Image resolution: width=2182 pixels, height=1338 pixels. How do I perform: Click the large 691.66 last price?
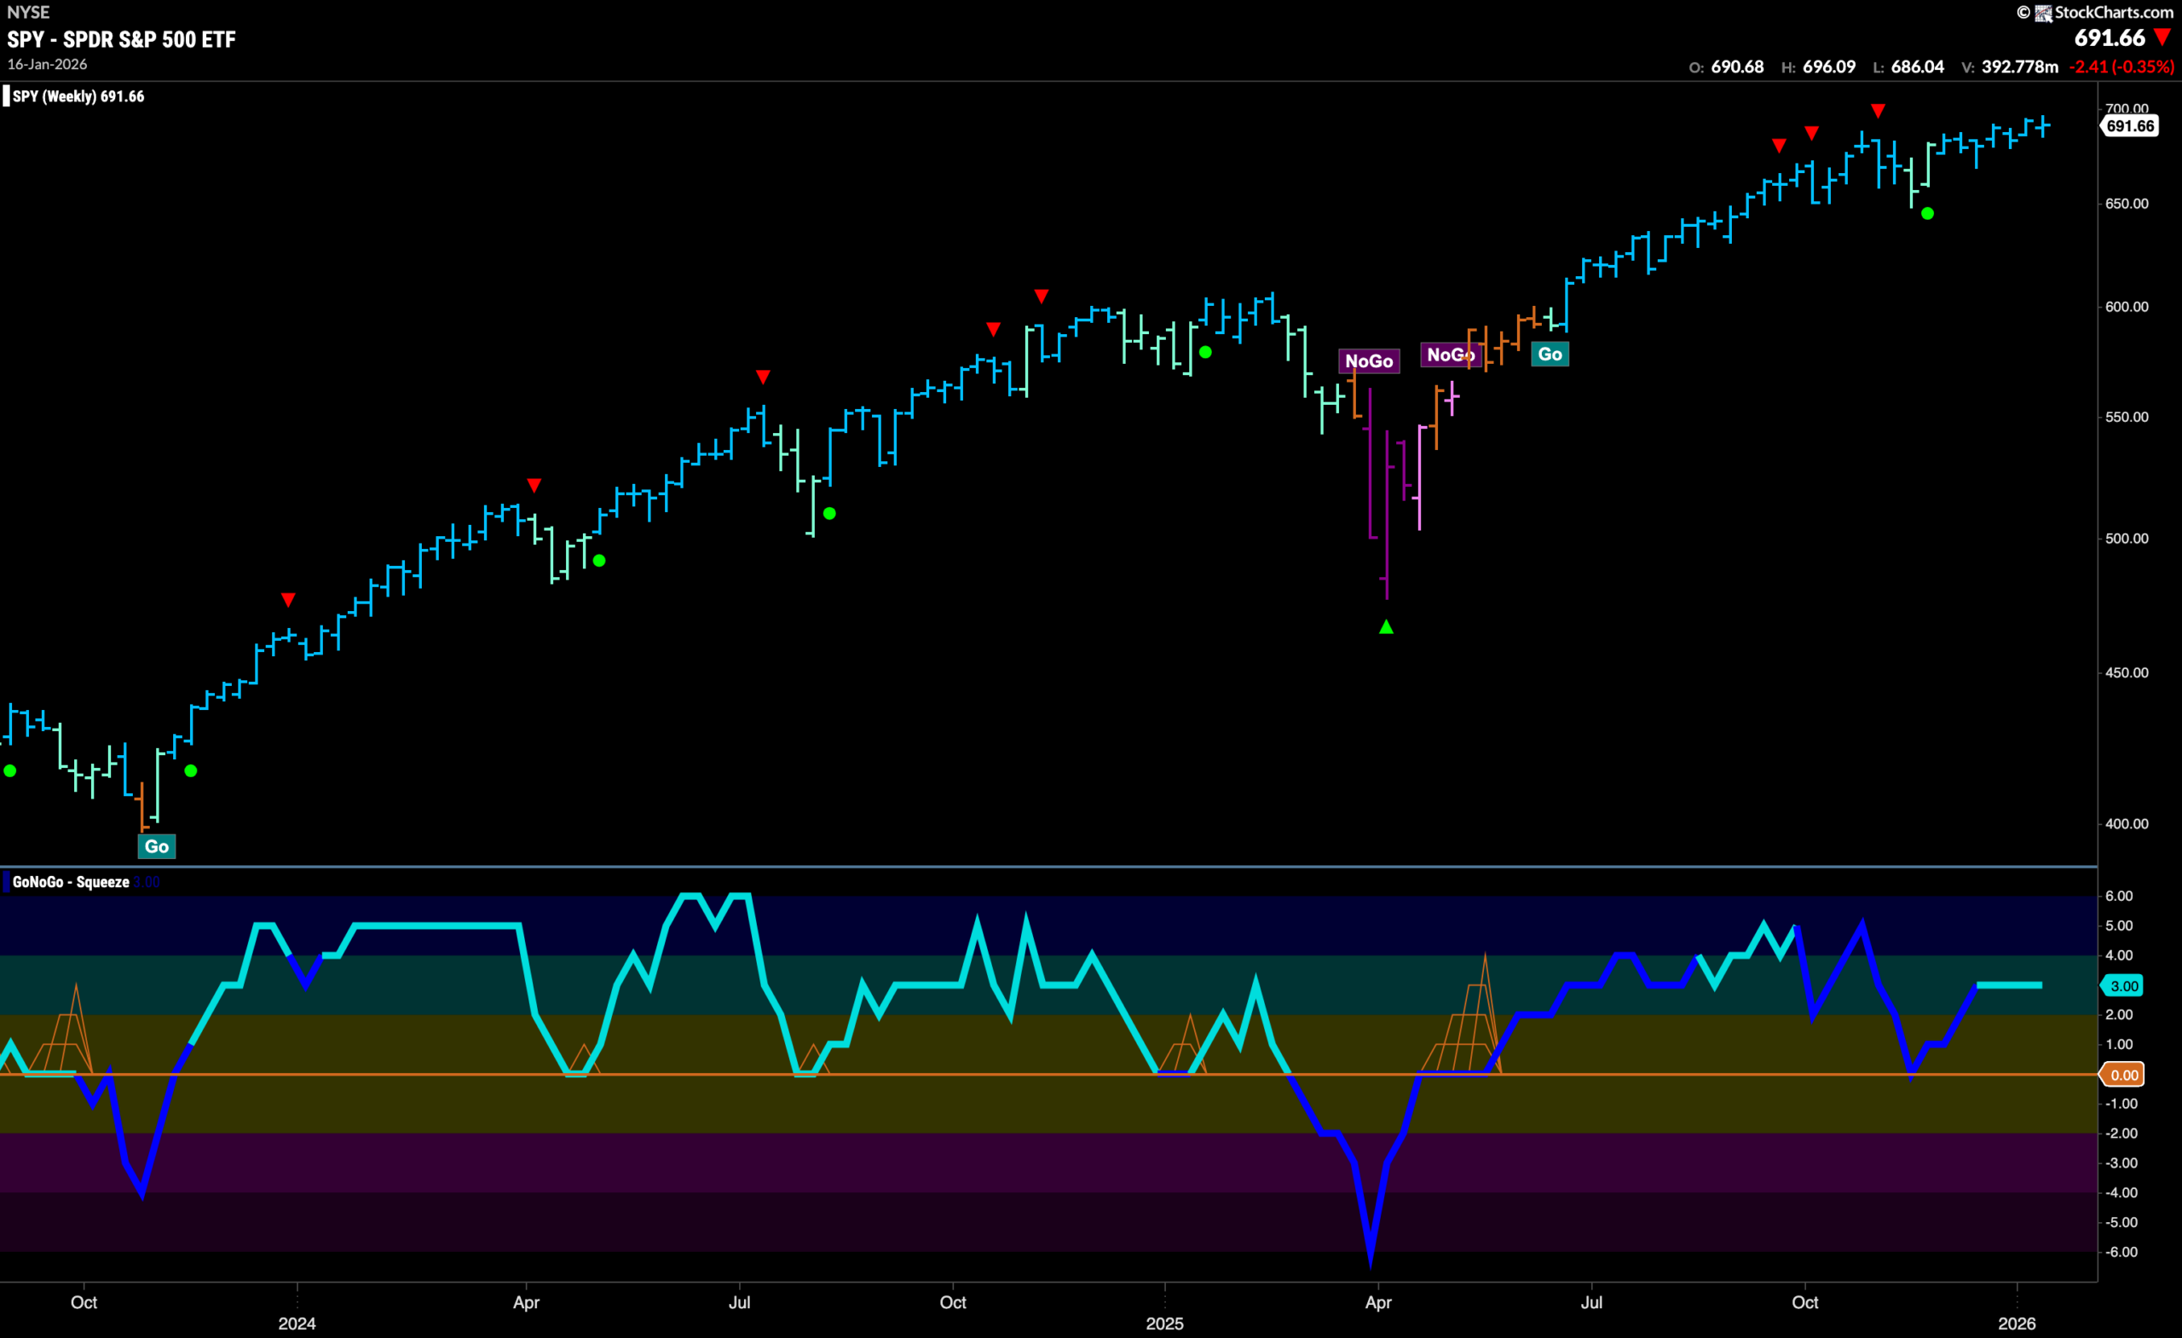[2110, 37]
